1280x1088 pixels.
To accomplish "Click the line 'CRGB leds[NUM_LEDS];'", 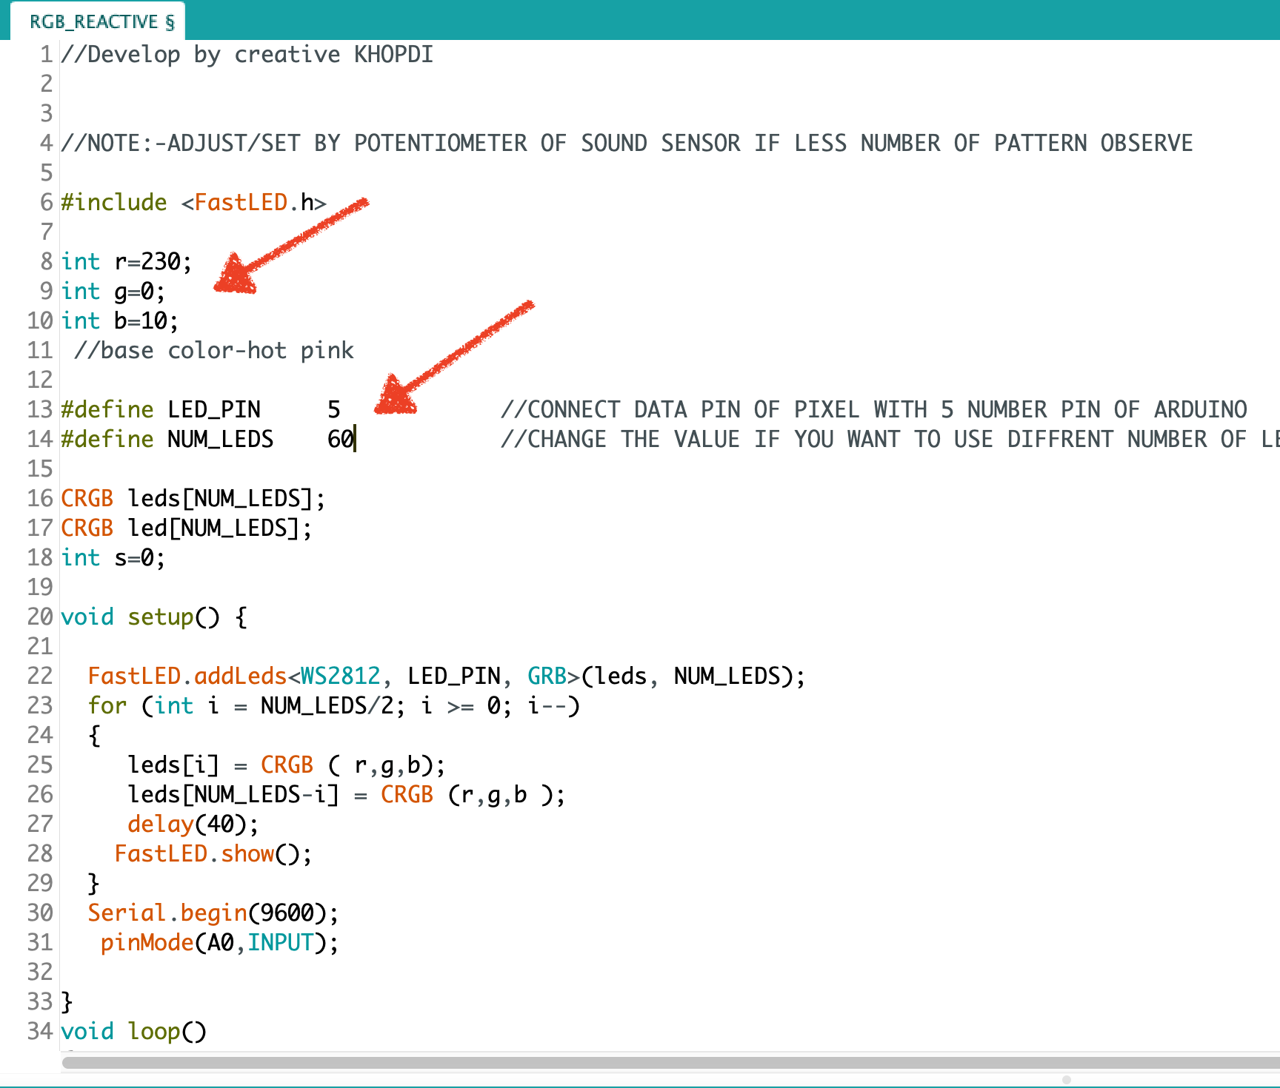I will click(x=193, y=499).
